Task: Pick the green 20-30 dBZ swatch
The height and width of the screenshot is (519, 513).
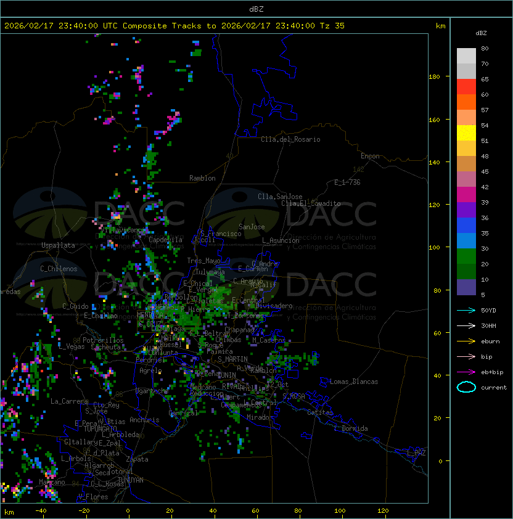Action: coord(466,256)
